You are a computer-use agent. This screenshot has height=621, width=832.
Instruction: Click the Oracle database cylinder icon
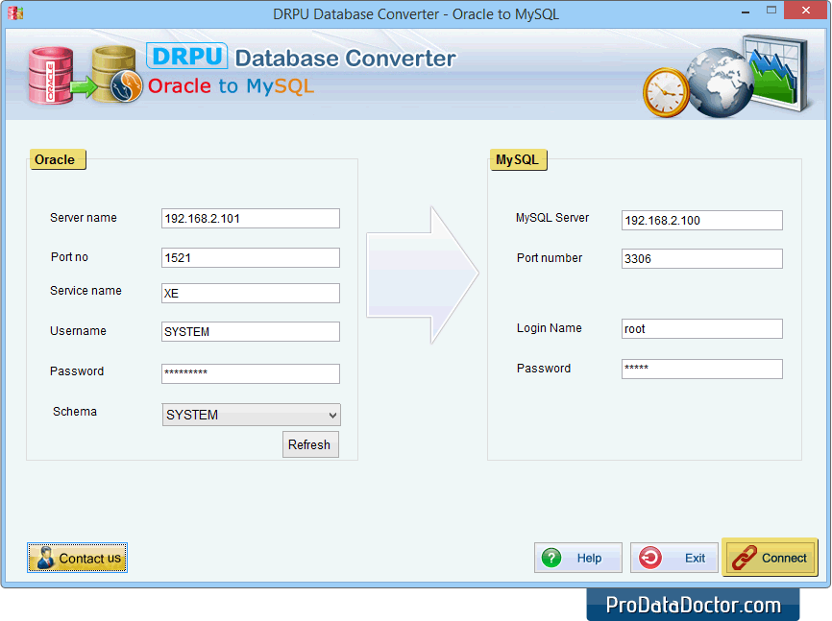coord(50,75)
